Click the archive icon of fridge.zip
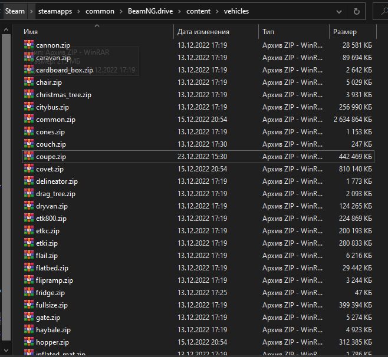Image resolution: width=388 pixels, height=357 pixels. 29,292
